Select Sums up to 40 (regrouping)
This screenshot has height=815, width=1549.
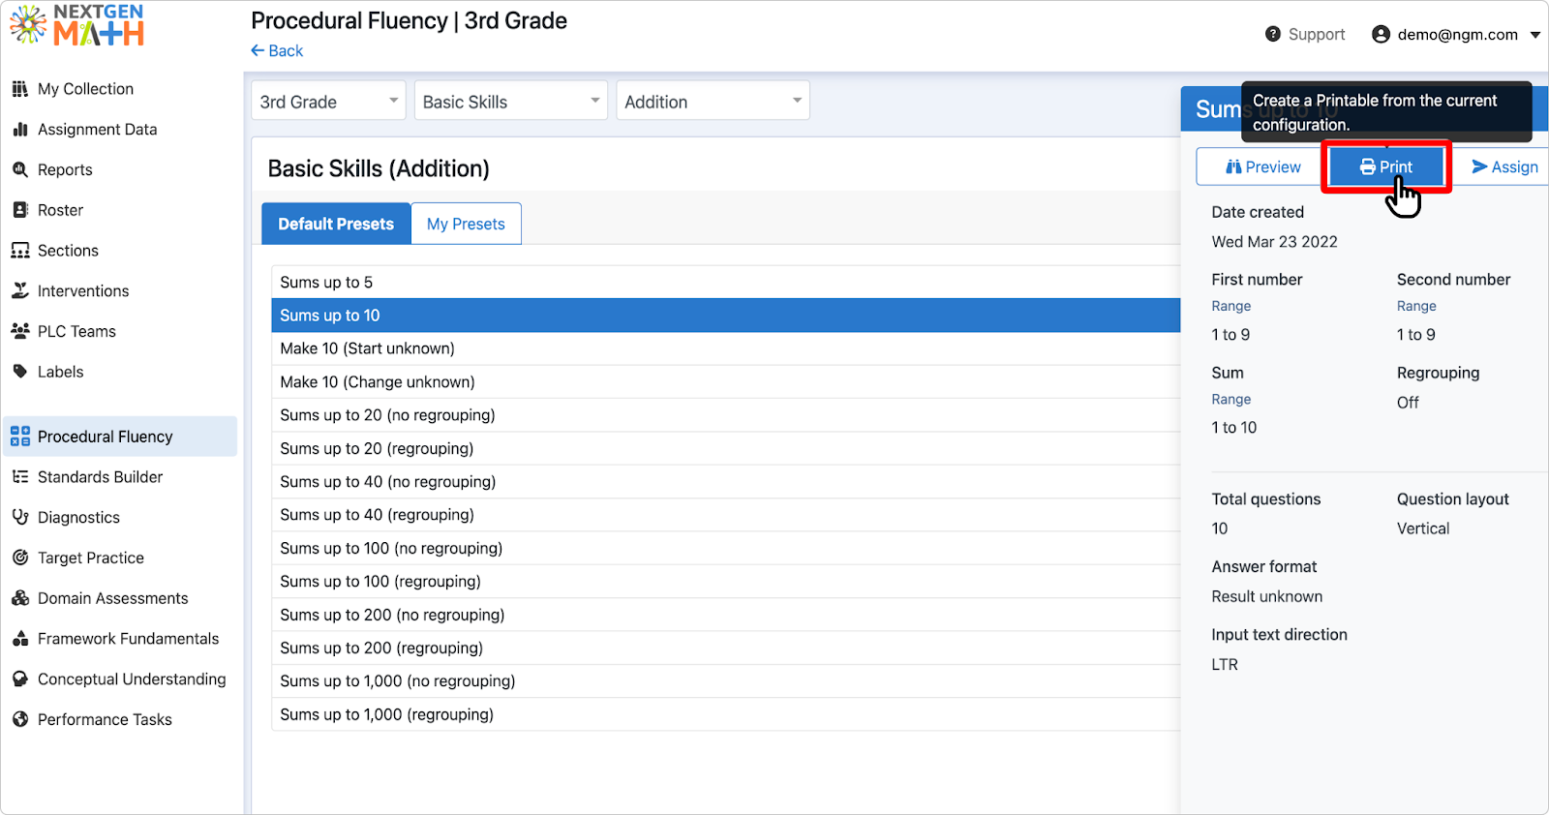[x=726, y=515]
